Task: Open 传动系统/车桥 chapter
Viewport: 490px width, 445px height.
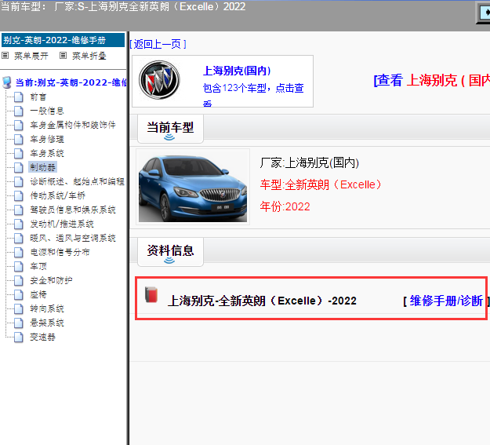Action: pyautogui.click(x=57, y=196)
